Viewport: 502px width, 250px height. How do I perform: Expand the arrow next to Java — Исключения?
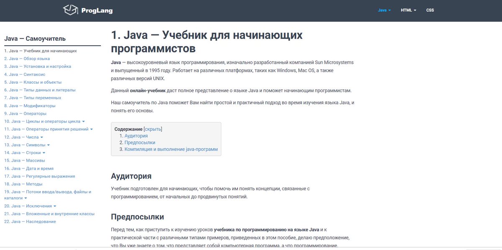[x=55, y=206]
